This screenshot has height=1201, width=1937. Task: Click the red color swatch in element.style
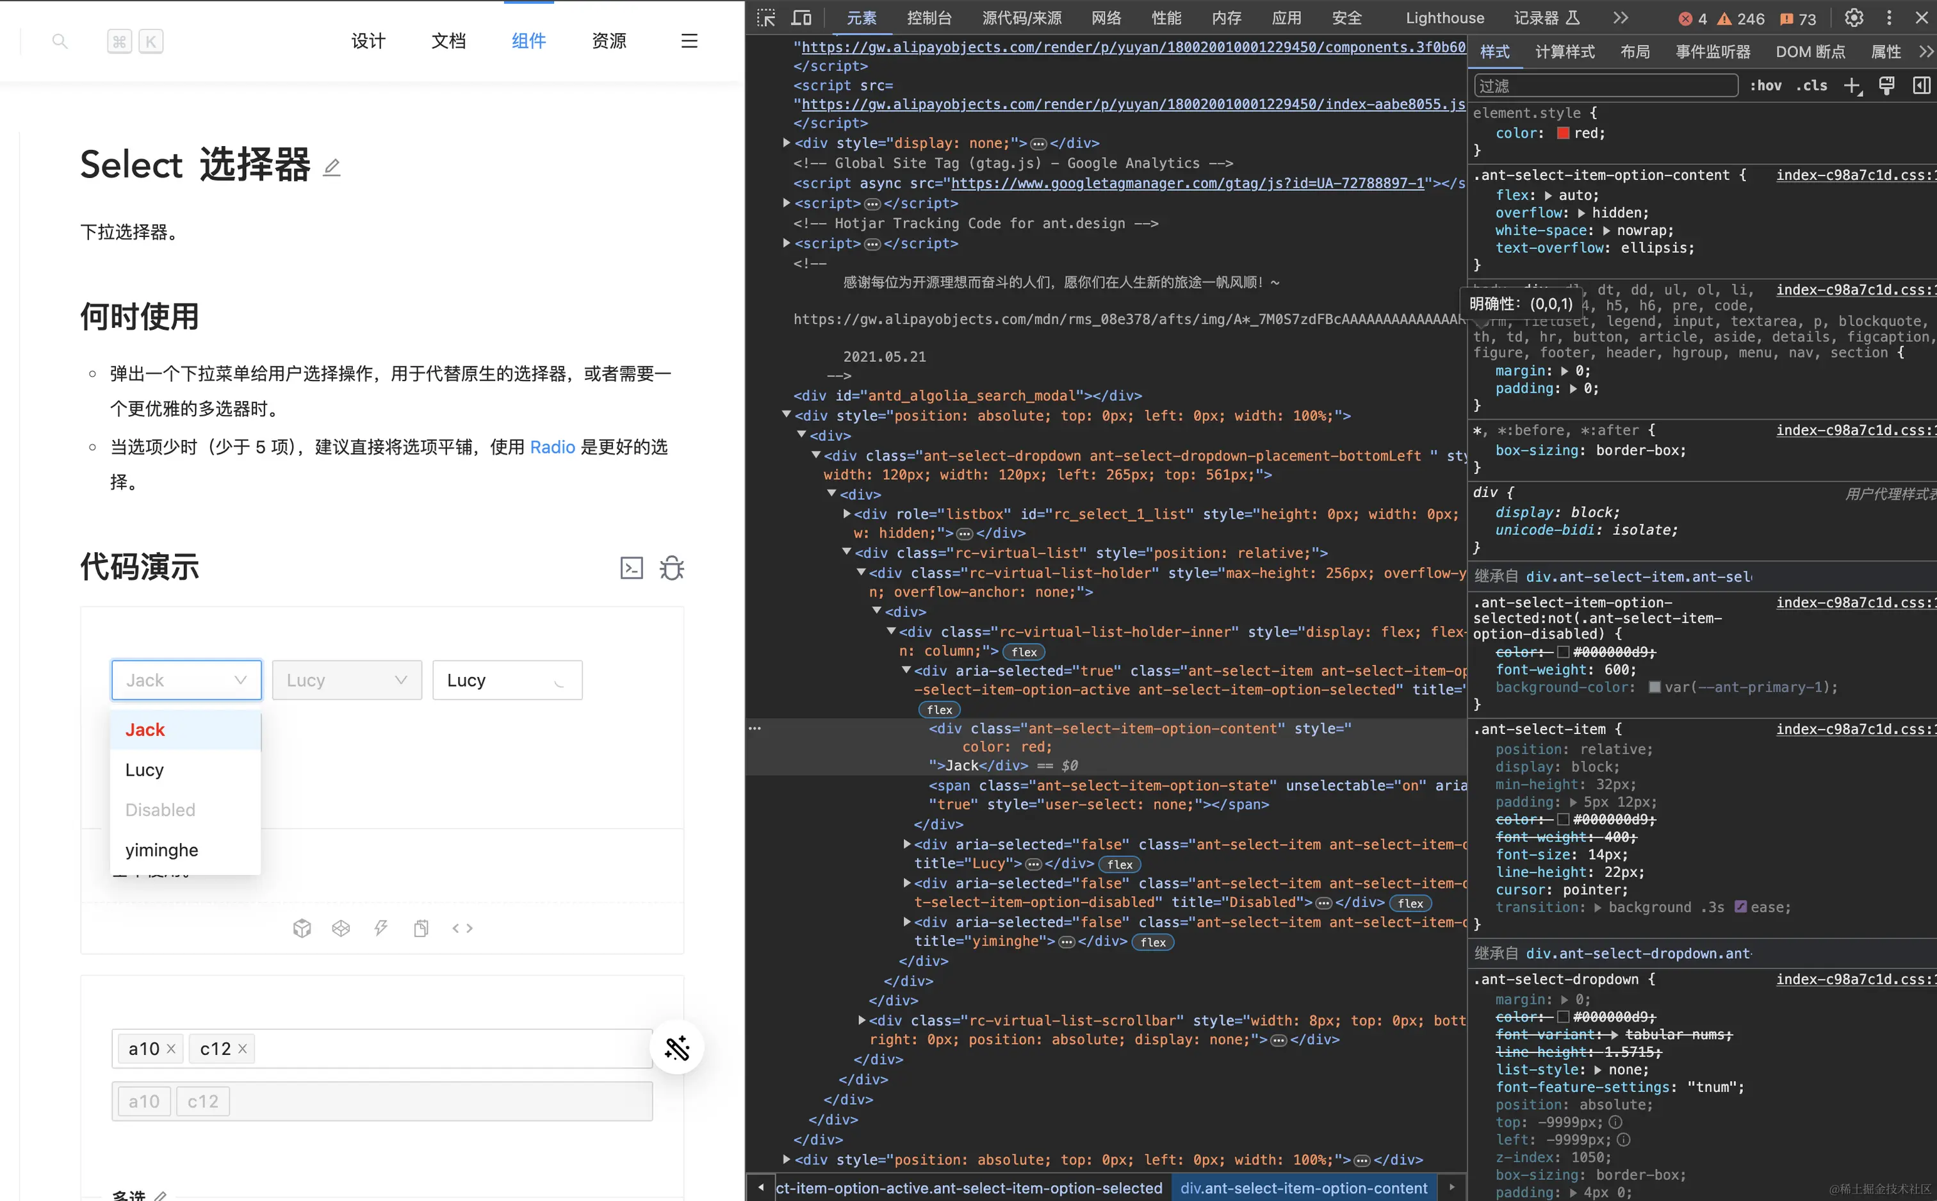(x=1563, y=133)
